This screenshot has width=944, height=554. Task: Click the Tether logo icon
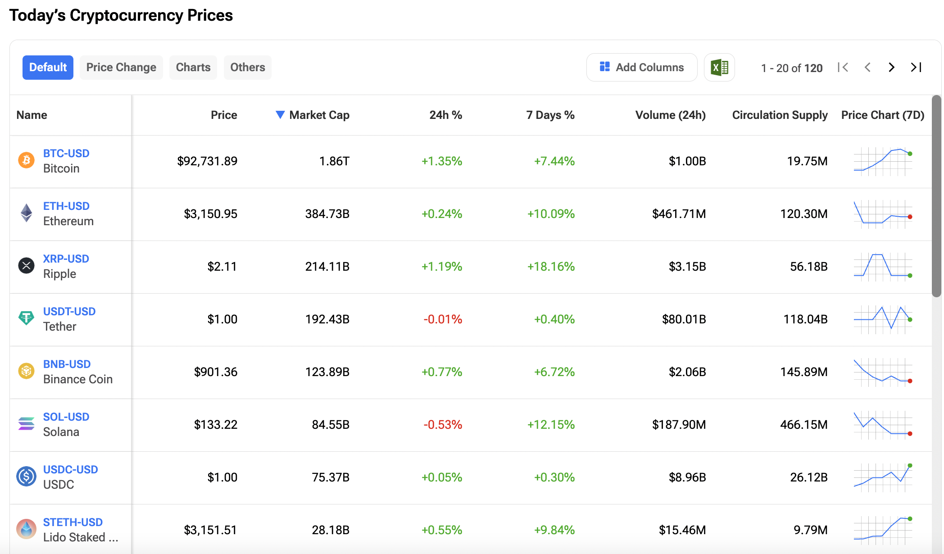coord(26,318)
